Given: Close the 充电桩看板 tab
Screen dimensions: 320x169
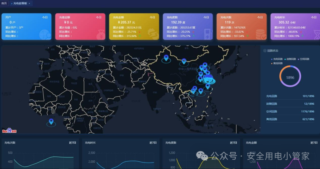Looking at the screenshot, I should [x=29, y=4].
